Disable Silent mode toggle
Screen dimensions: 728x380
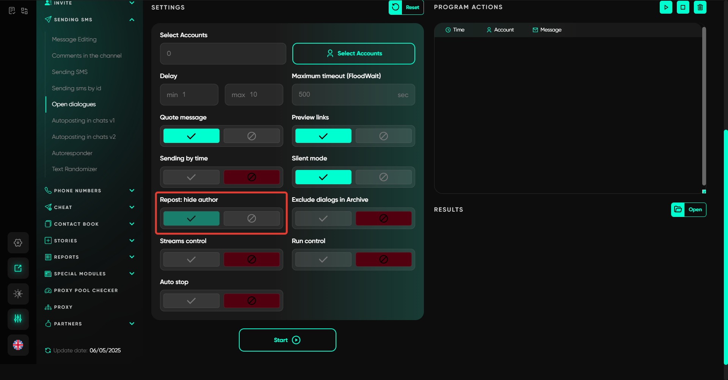point(383,177)
